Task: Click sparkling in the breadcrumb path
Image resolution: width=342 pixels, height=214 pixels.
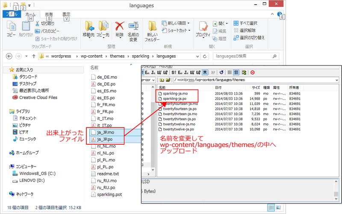Action: 141,56
